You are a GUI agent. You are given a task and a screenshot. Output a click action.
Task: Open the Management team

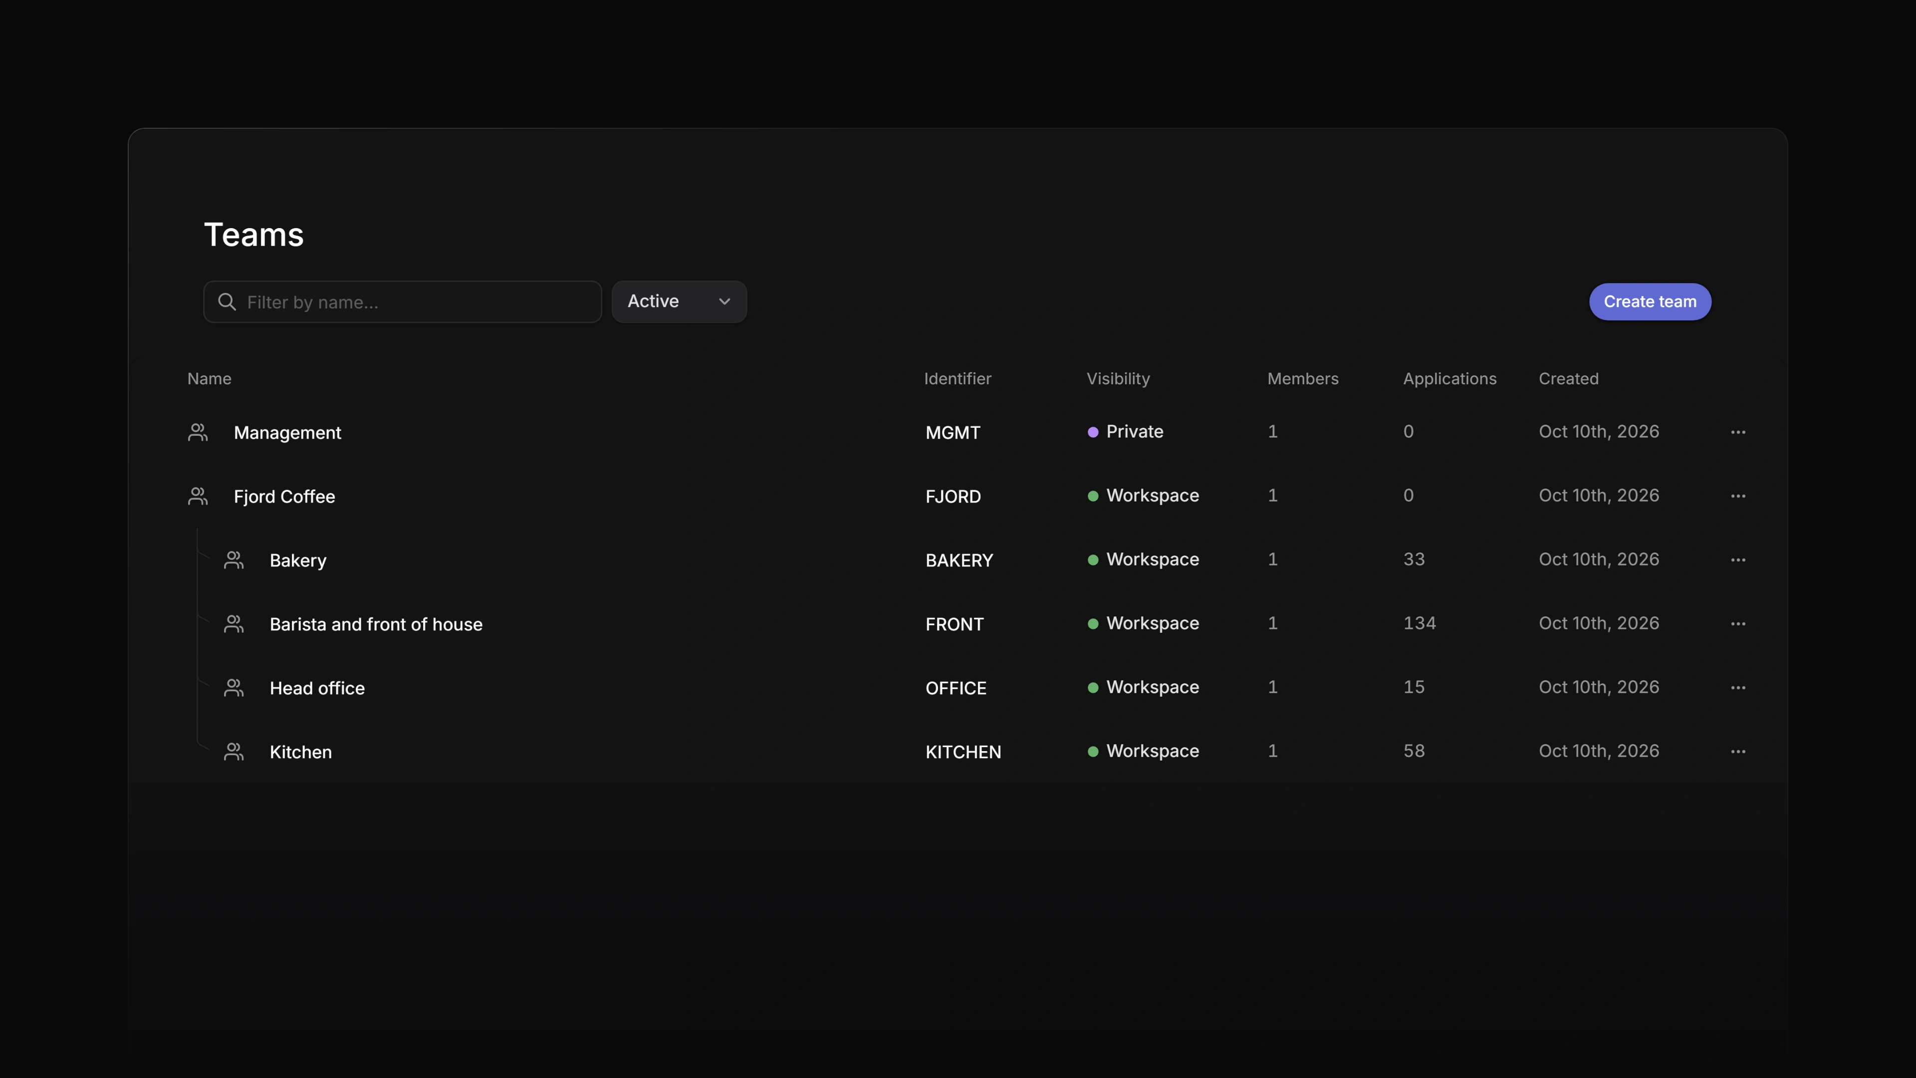tap(287, 433)
